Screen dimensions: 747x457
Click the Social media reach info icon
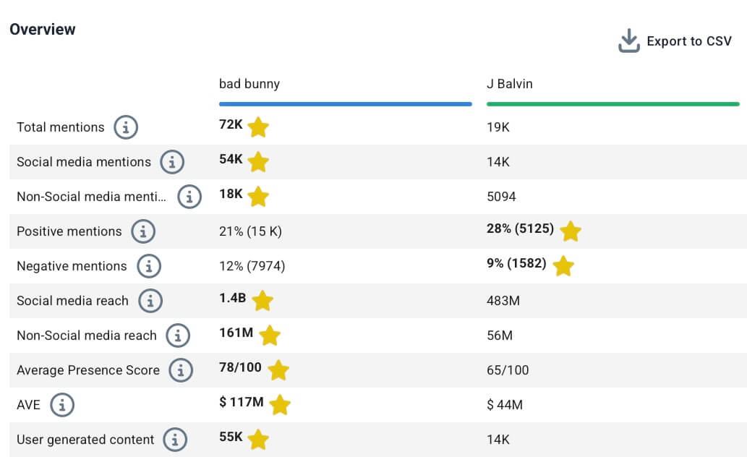pos(150,301)
